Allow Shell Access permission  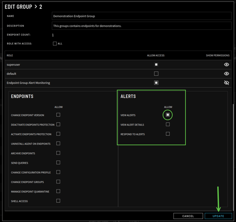click(x=58, y=201)
